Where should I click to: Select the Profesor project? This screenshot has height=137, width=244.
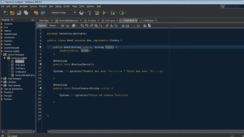click(x=8, y=99)
